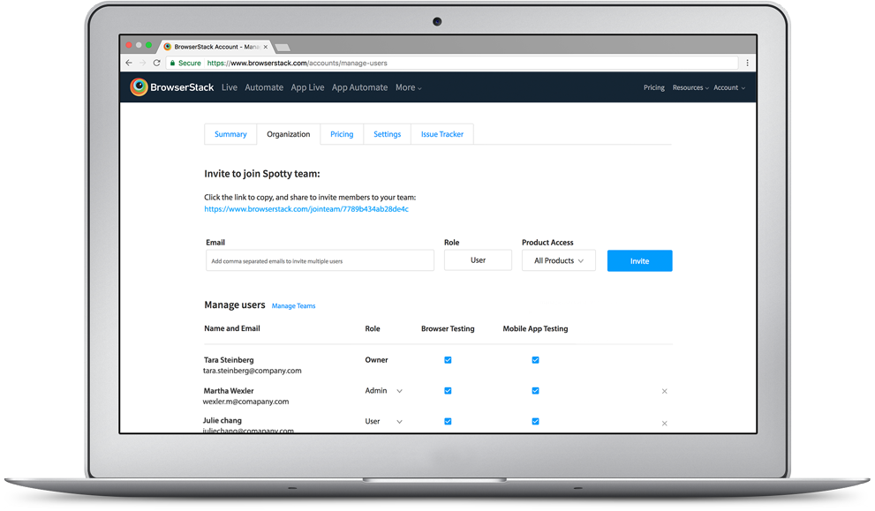Open the All Products dropdown
The width and height of the screenshot is (875, 511).
coord(558,259)
